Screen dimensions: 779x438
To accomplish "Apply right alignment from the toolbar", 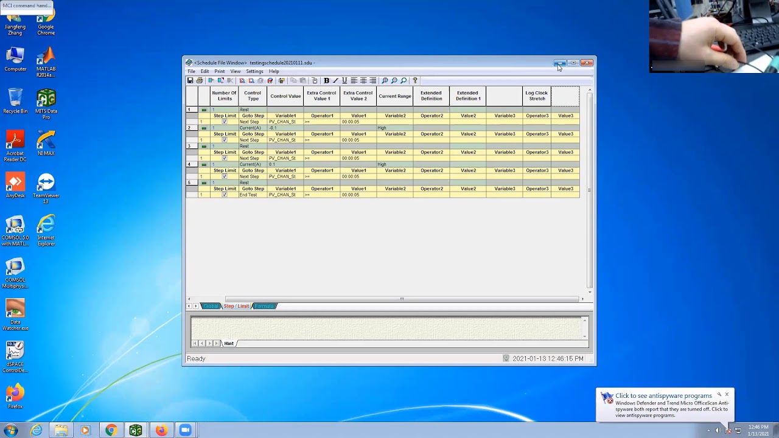I will click(x=372, y=80).
